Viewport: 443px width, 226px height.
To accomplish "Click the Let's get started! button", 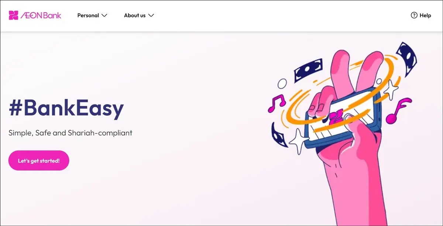I will [39, 160].
